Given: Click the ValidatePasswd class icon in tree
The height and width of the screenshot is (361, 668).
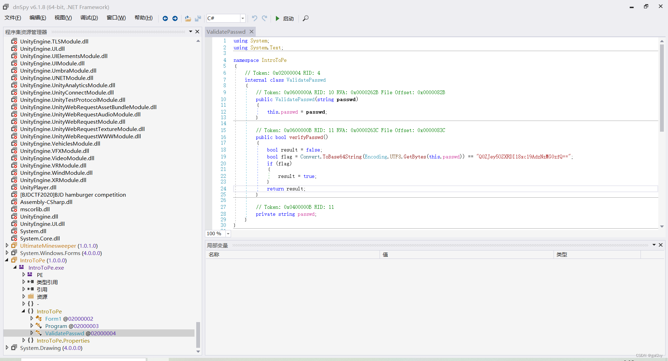Looking at the screenshot, I should click(x=39, y=333).
